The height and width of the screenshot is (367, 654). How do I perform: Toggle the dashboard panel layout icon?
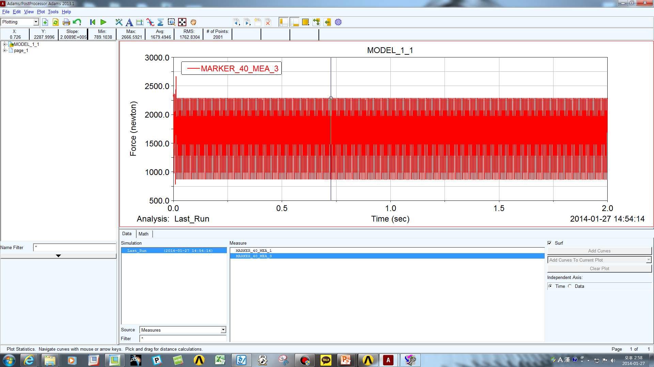pos(295,22)
